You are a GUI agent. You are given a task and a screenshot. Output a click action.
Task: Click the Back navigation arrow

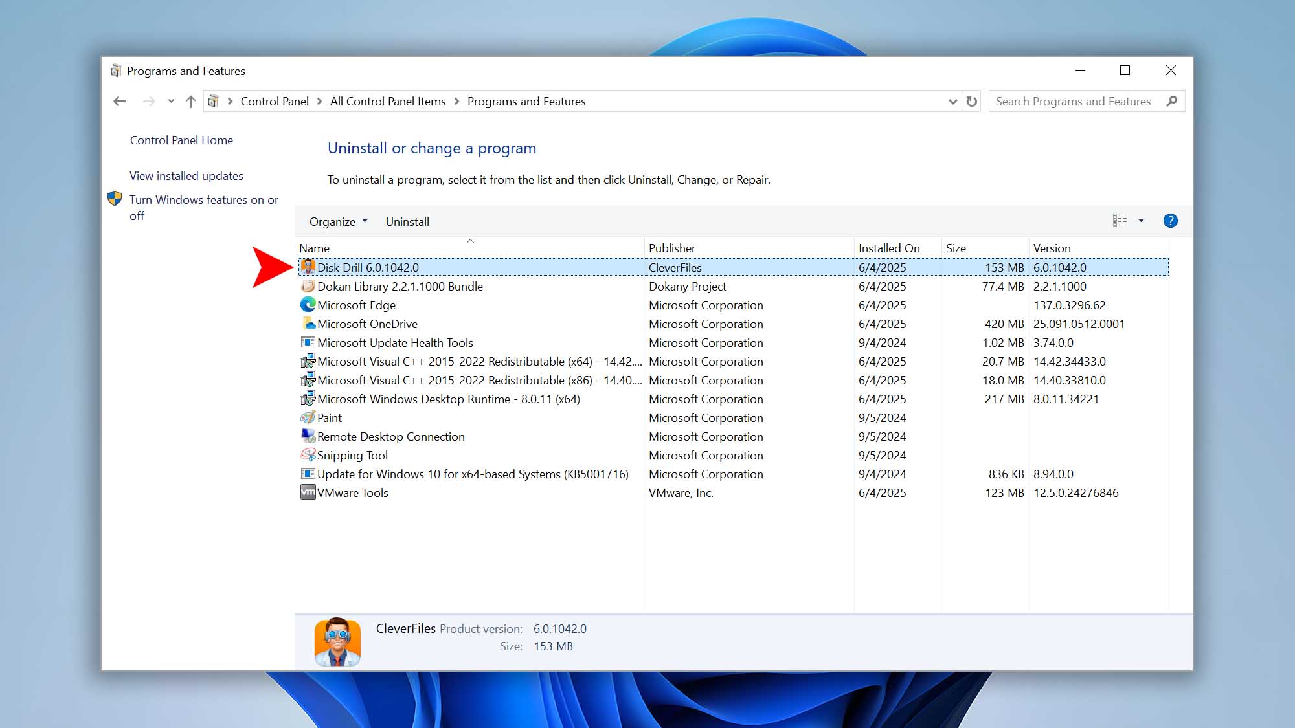pyautogui.click(x=119, y=101)
